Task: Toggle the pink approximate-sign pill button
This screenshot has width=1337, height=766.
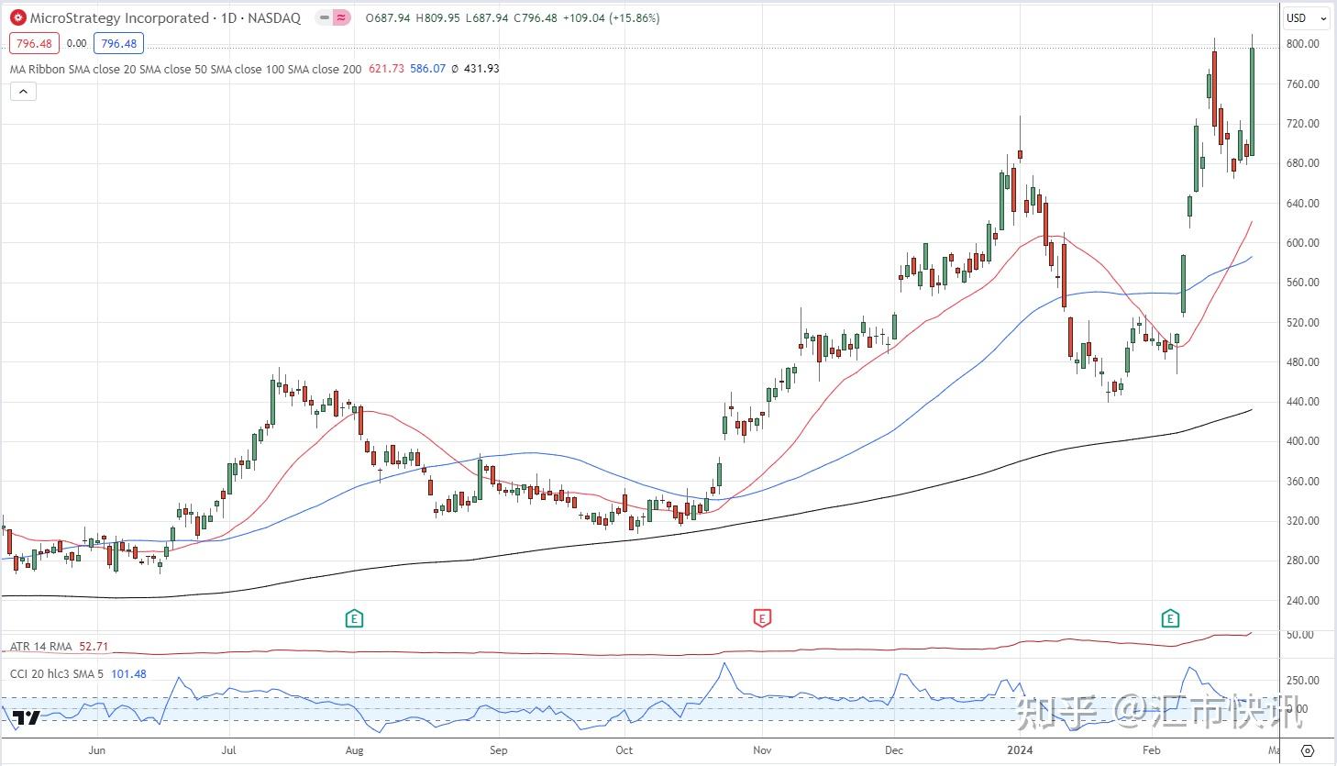Action: pyautogui.click(x=342, y=17)
